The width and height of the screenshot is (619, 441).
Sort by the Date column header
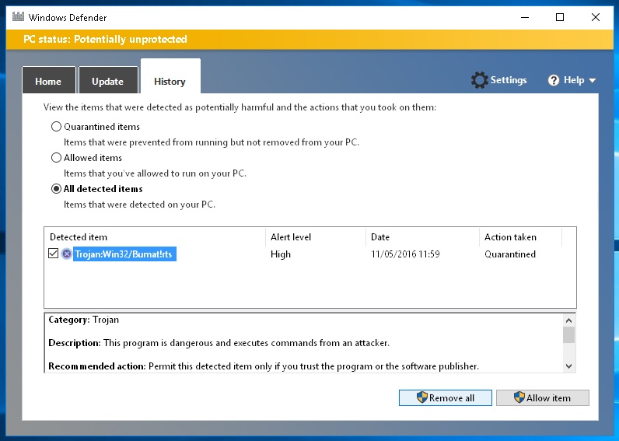point(422,237)
